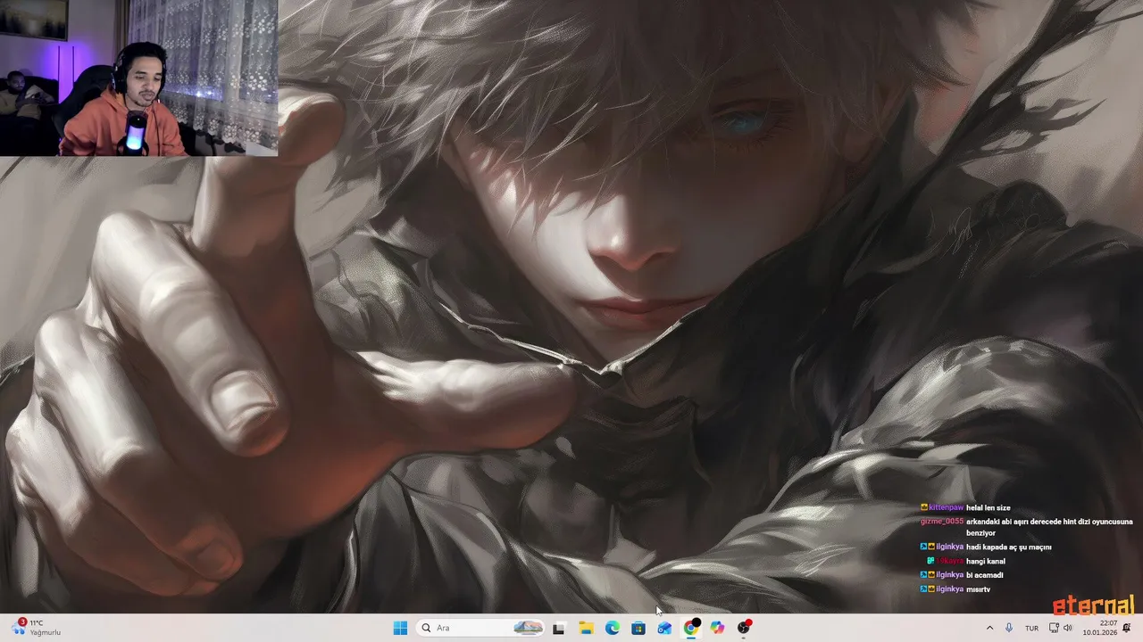
Task: Click the chat message "helal len size"
Action: (x=989, y=507)
